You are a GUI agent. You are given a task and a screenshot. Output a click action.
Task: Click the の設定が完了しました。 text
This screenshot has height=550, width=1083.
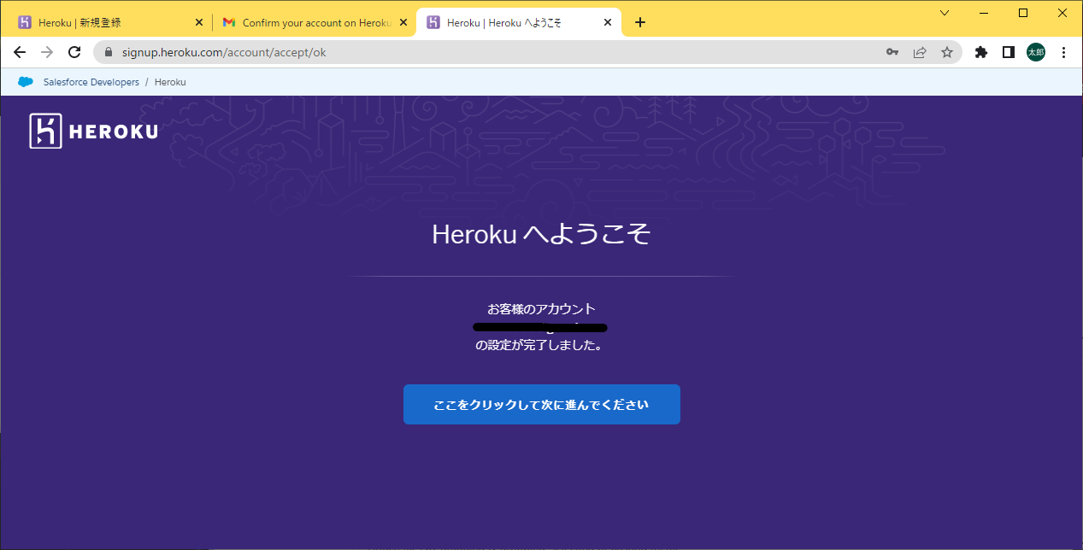click(x=539, y=346)
